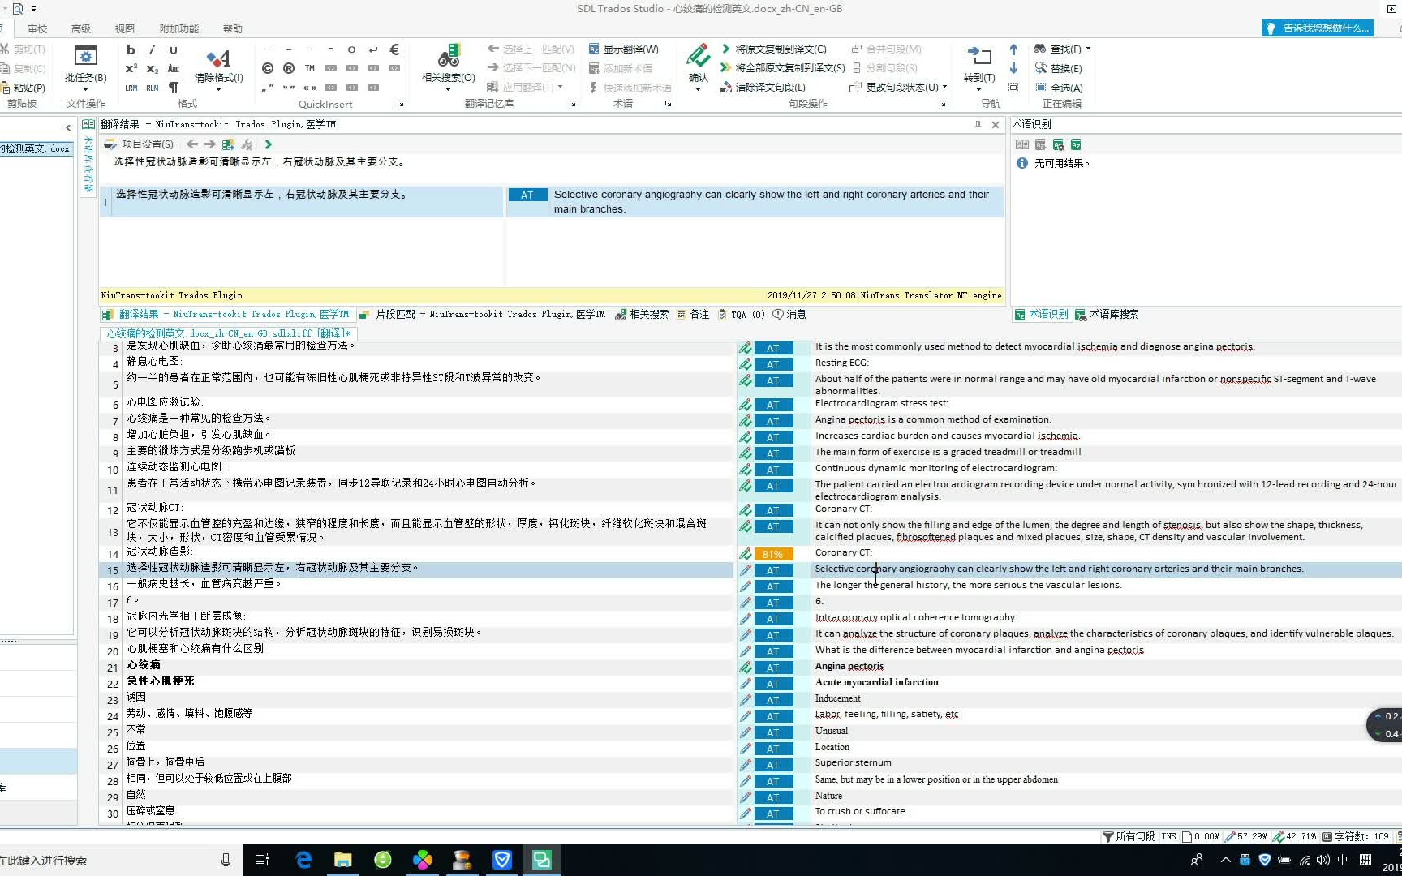Open the 审校 ribbon tab
This screenshot has height=876, width=1402.
[37, 28]
